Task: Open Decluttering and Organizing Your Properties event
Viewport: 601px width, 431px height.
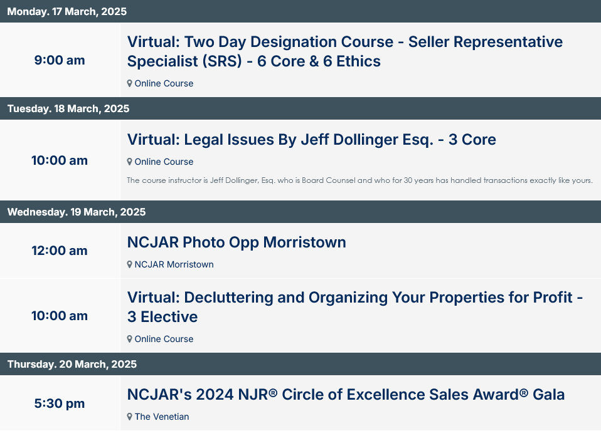Action: coord(355,307)
